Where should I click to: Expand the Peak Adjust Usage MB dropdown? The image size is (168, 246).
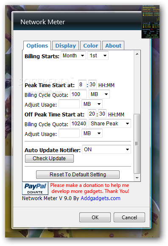coord(92,104)
